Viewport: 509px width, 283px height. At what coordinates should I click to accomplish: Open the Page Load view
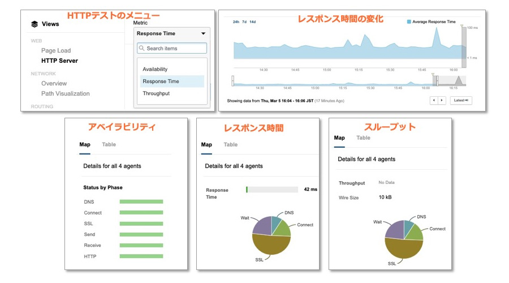[x=56, y=51]
